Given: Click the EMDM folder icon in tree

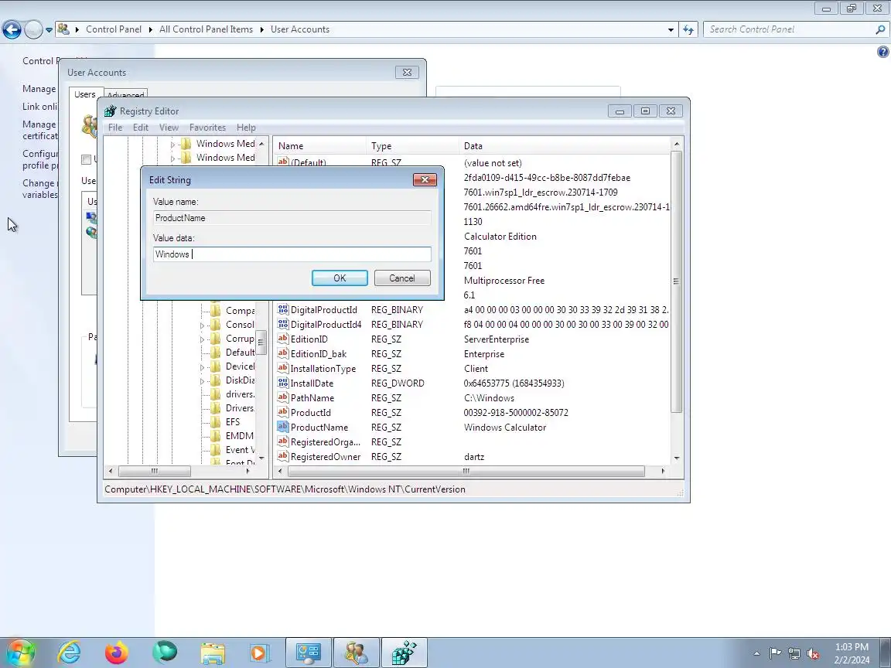Looking at the screenshot, I should tap(215, 436).
